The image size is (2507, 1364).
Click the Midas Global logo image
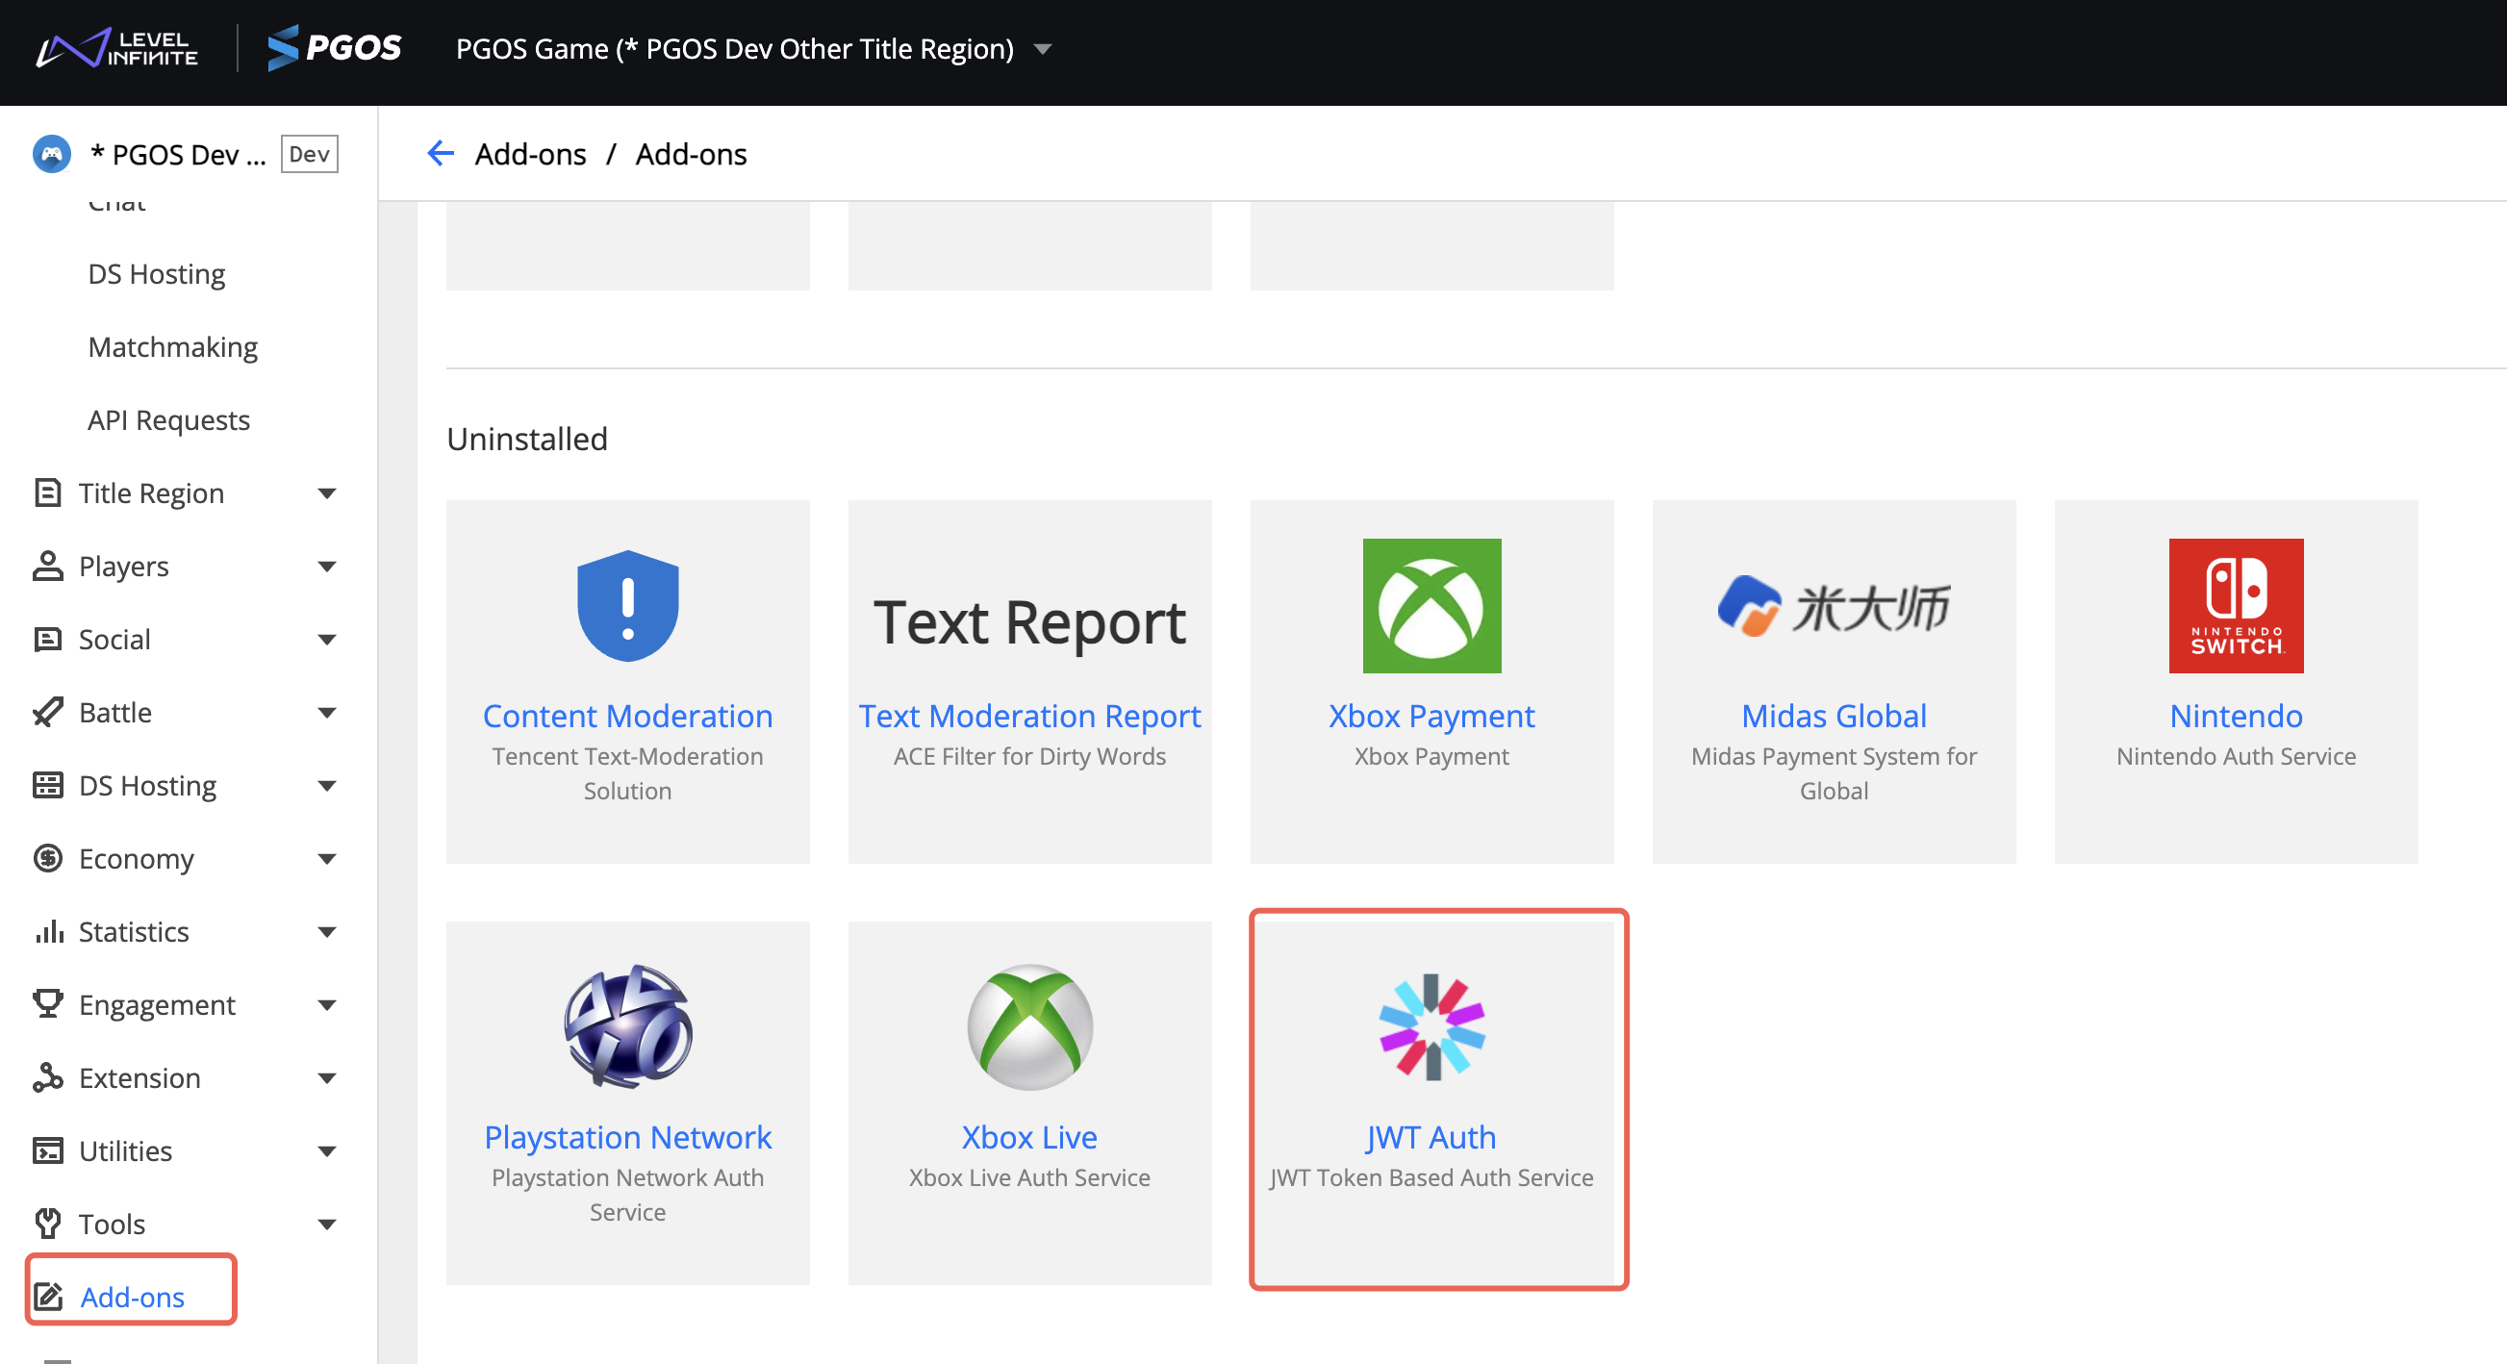1833,606
